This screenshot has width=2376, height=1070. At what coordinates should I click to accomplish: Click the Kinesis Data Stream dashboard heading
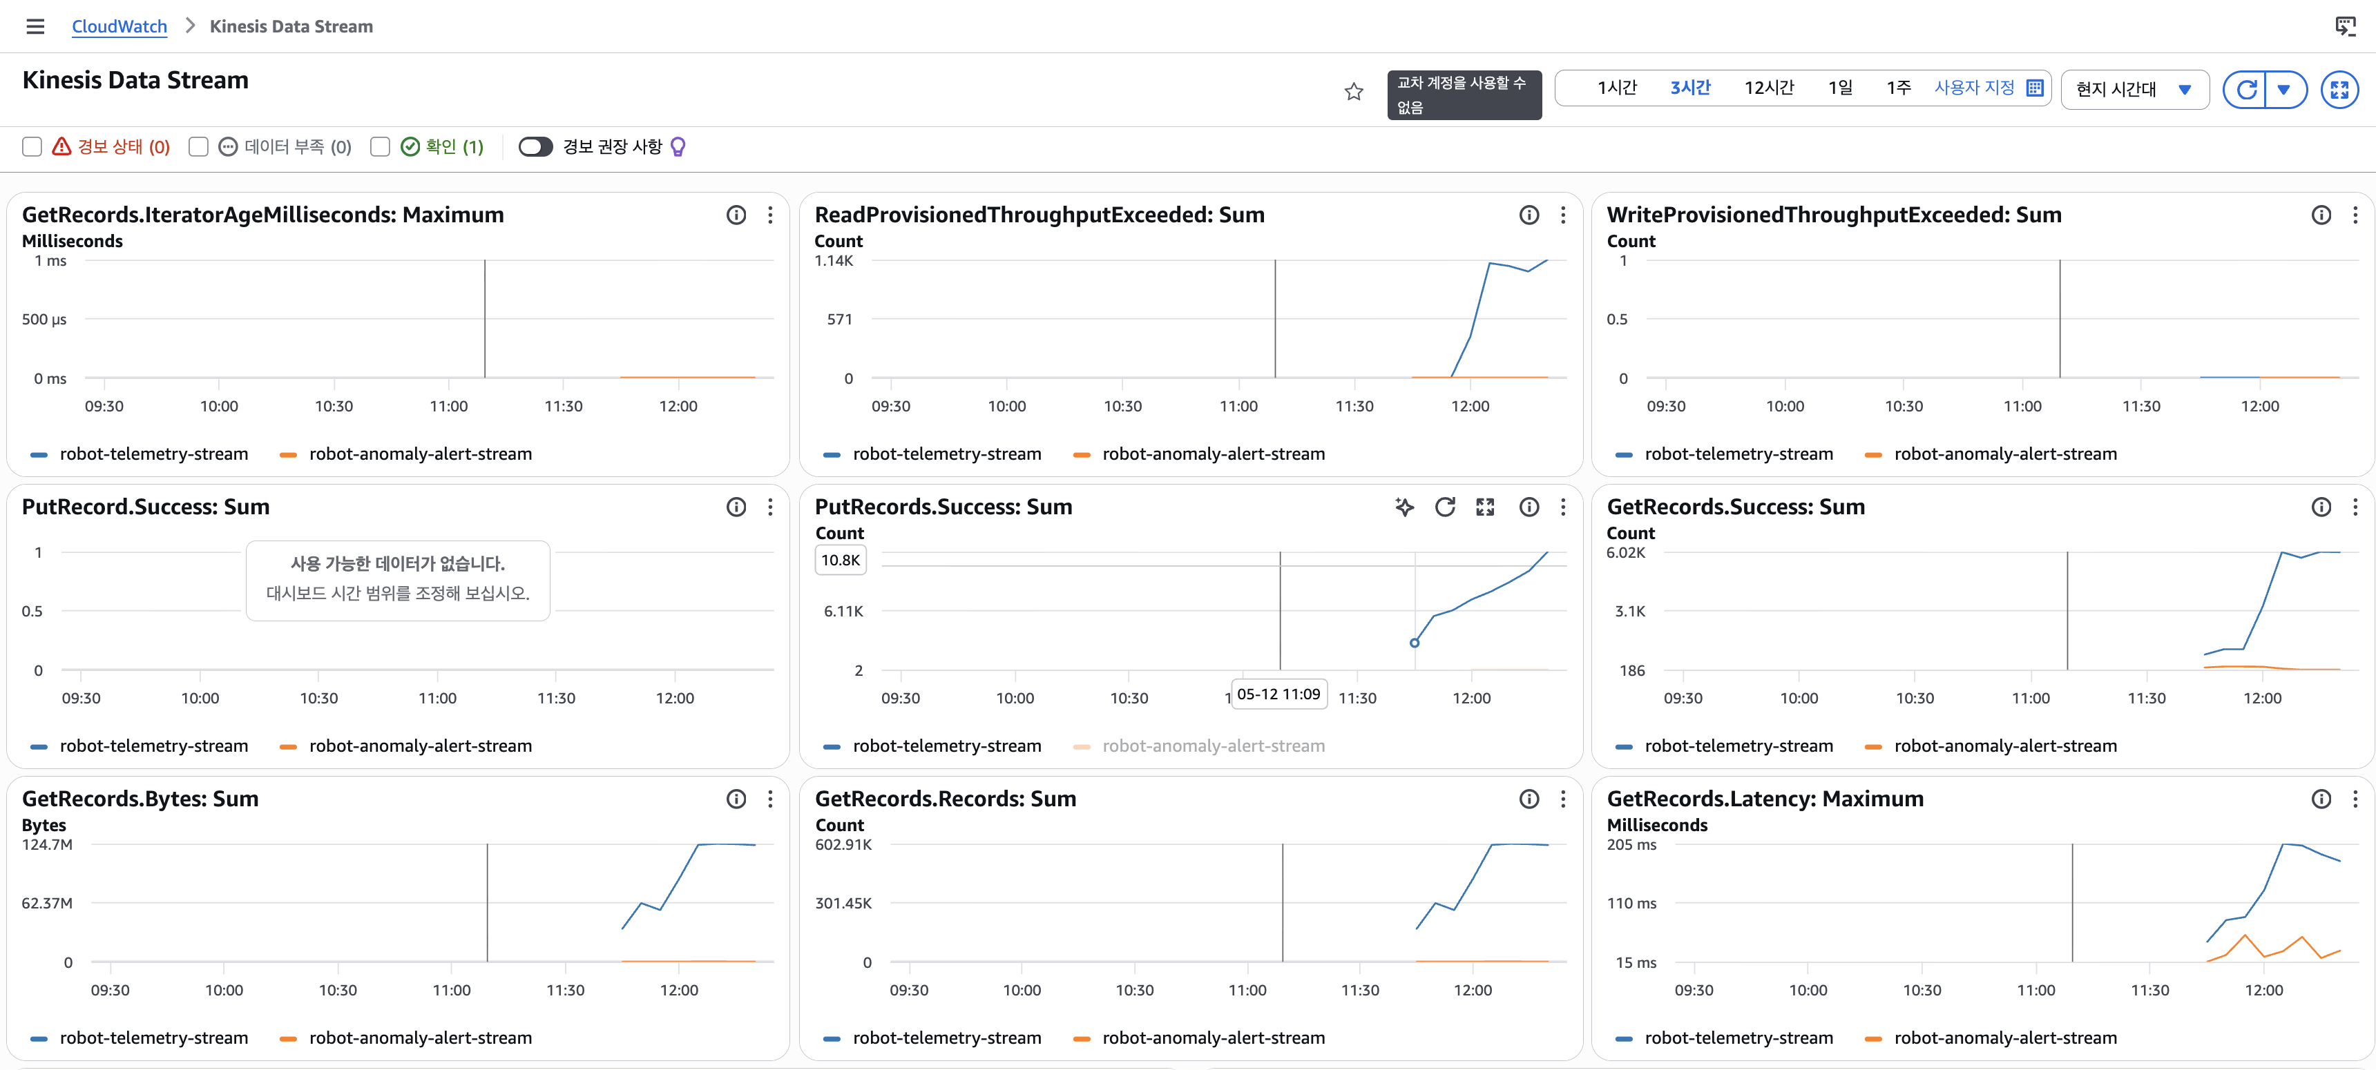coord(135,81)
